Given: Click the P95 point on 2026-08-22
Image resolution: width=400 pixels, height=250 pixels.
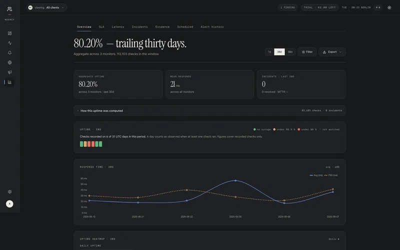Looking at the screenshot, I should pos(186,190).
